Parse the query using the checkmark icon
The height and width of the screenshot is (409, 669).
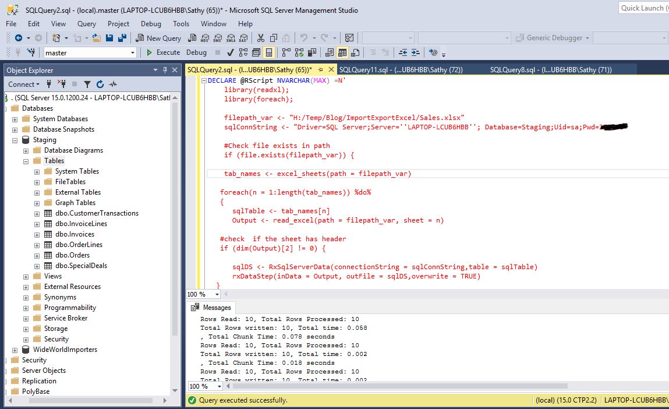(x=229, y=52)
